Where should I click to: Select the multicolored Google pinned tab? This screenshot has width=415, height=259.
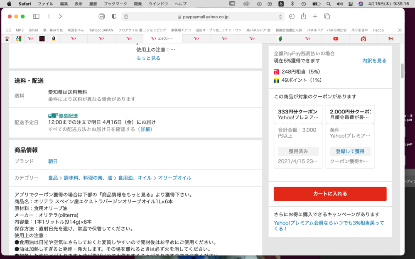19,39
